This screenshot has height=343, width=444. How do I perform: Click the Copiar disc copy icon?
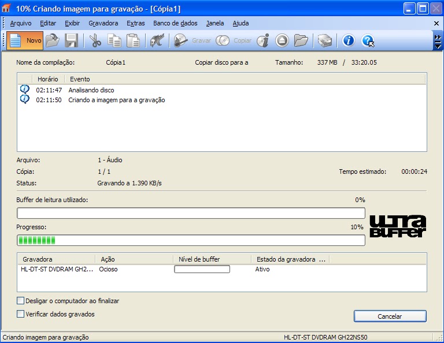pyautogui.click(x=223, y=41)
